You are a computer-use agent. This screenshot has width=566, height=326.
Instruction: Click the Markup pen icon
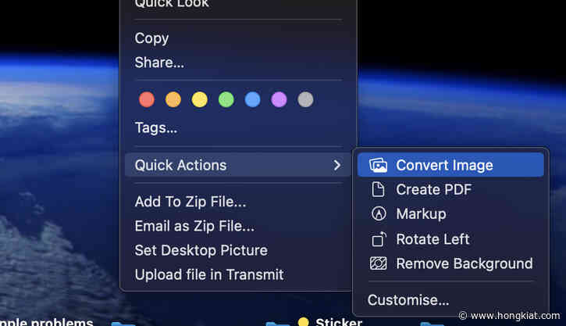[x=379, y=213]
